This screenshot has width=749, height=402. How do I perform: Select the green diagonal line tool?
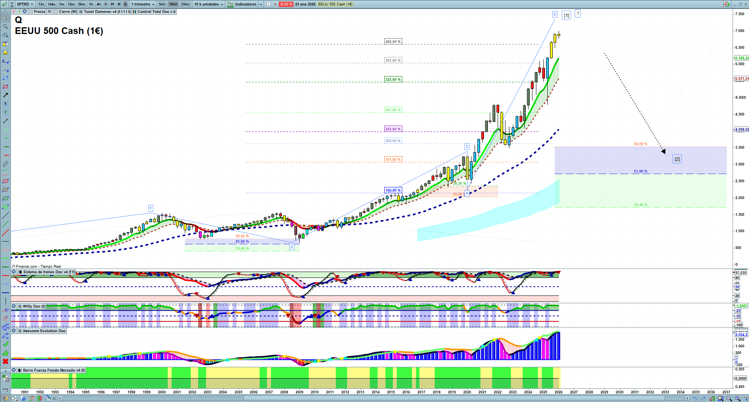(5, 224)
